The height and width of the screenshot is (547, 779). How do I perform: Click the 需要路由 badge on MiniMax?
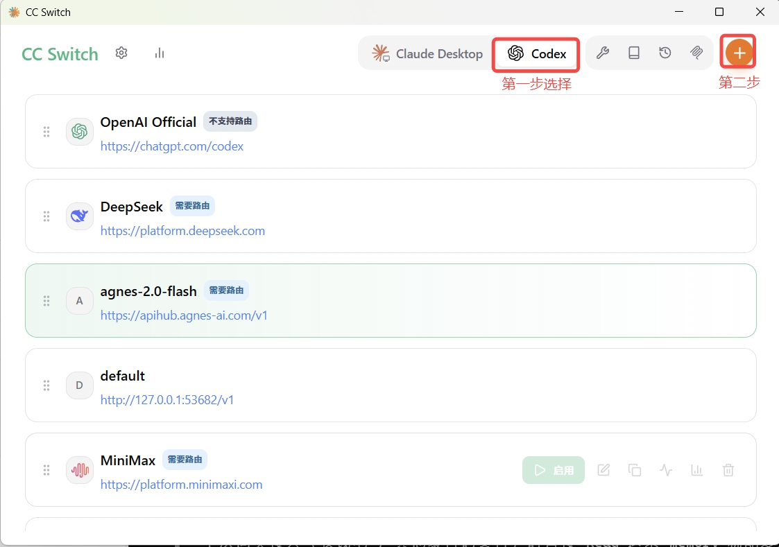pos(185,460)
